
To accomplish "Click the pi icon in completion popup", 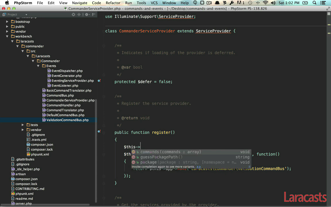I will [249, 167].
